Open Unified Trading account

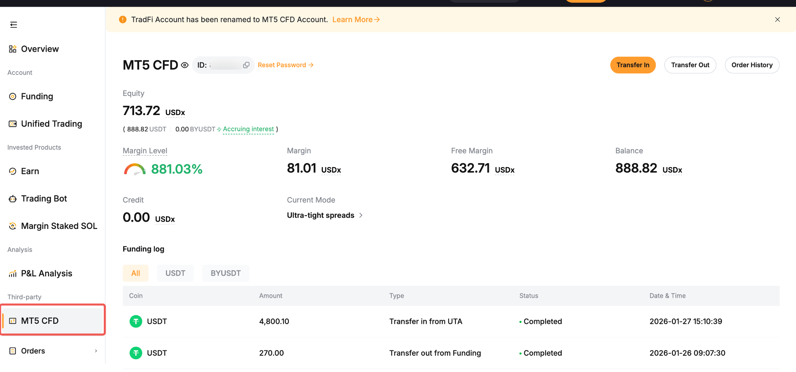point(52,124)
